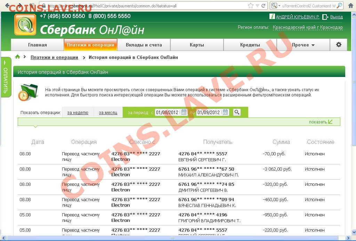Open the calendar for the end date

[225, 112]
